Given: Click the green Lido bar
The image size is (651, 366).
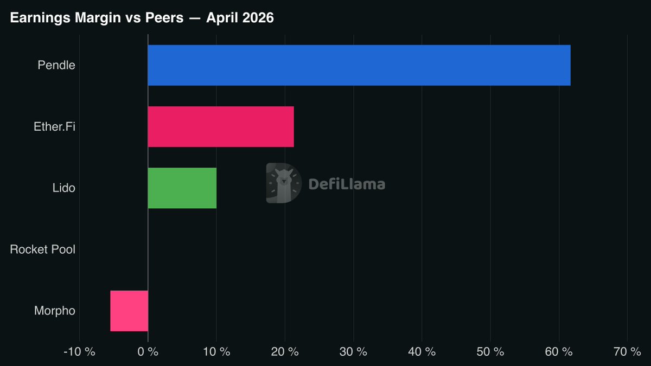Looking at the screenshot, I should (182, 188).
